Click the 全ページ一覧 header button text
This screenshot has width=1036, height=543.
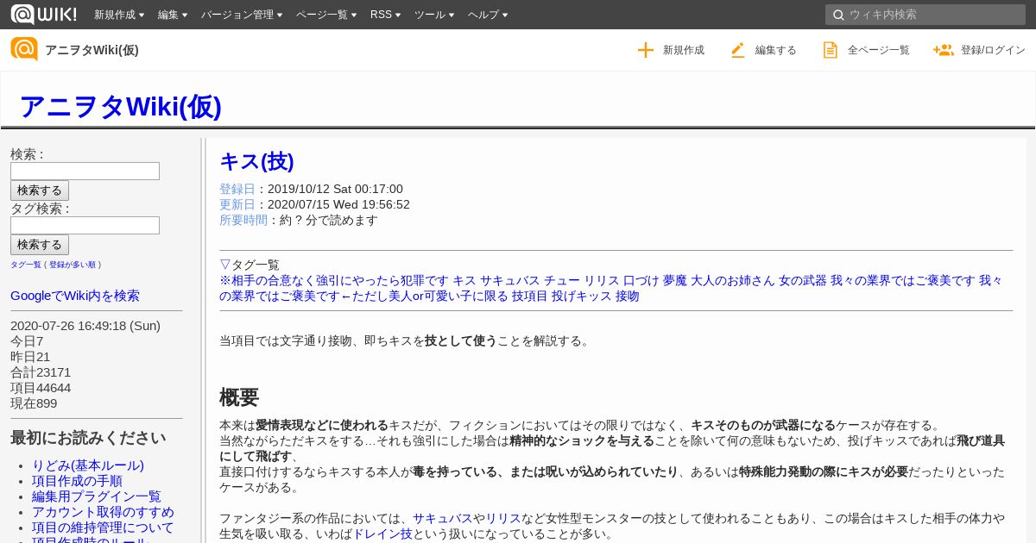(879, 50)
